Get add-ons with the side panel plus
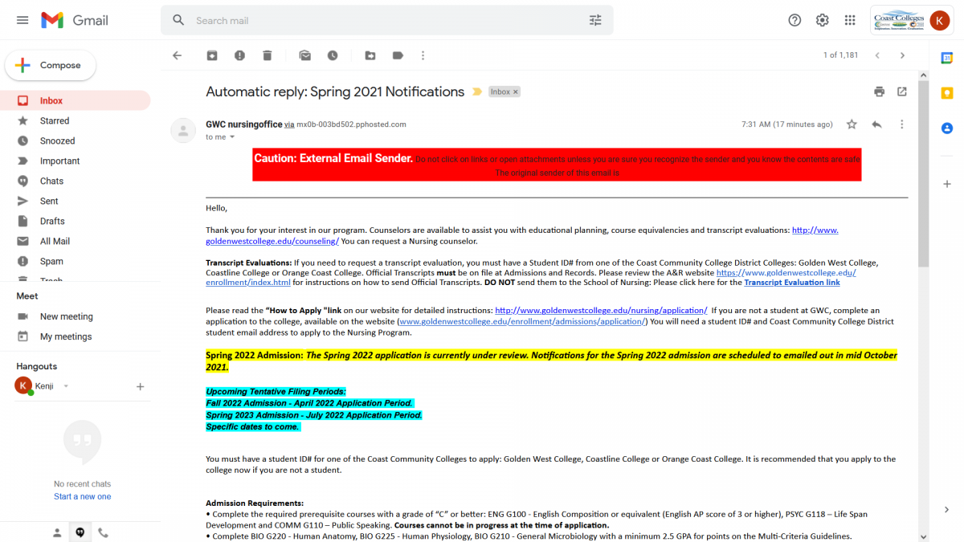The image size is (964, 542). pyautogui.click(x=947, y=184)
